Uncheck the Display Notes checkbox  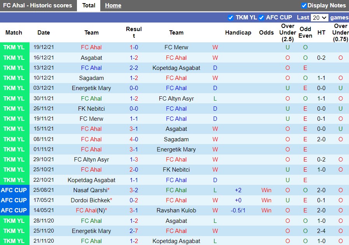304,5
